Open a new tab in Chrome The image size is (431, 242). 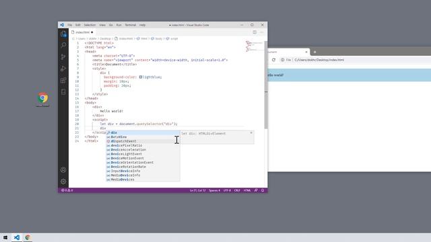pos(314,52)
